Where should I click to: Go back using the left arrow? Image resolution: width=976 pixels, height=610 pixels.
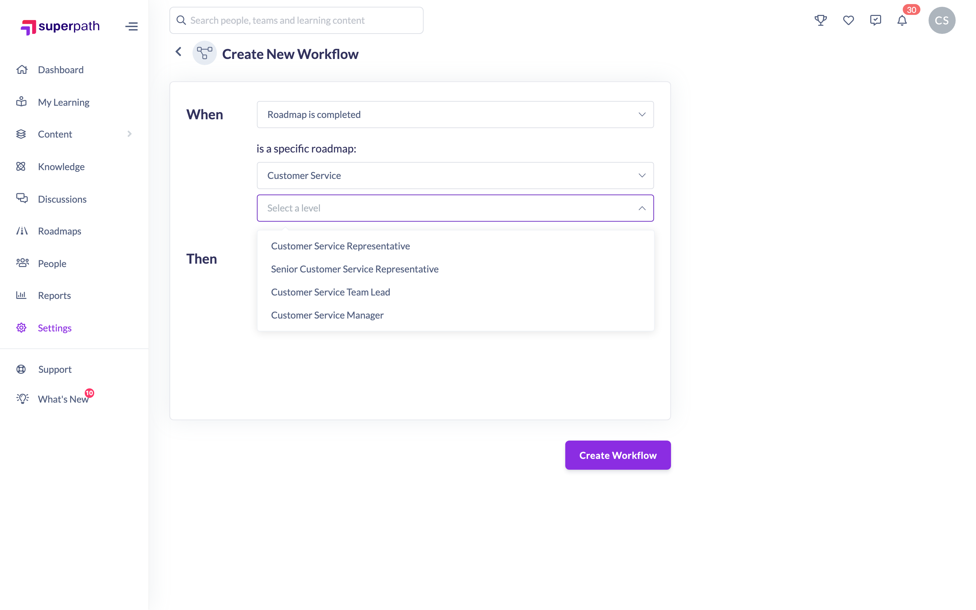[178, 52]
